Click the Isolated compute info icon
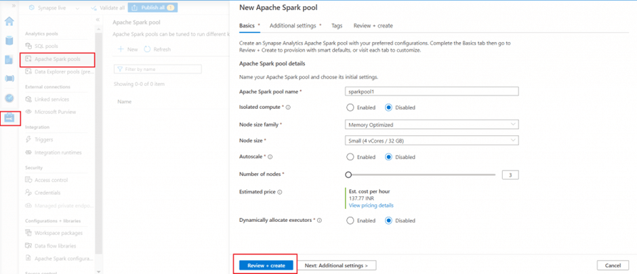This screenshot has width=637, height=274. coord(288,108)
